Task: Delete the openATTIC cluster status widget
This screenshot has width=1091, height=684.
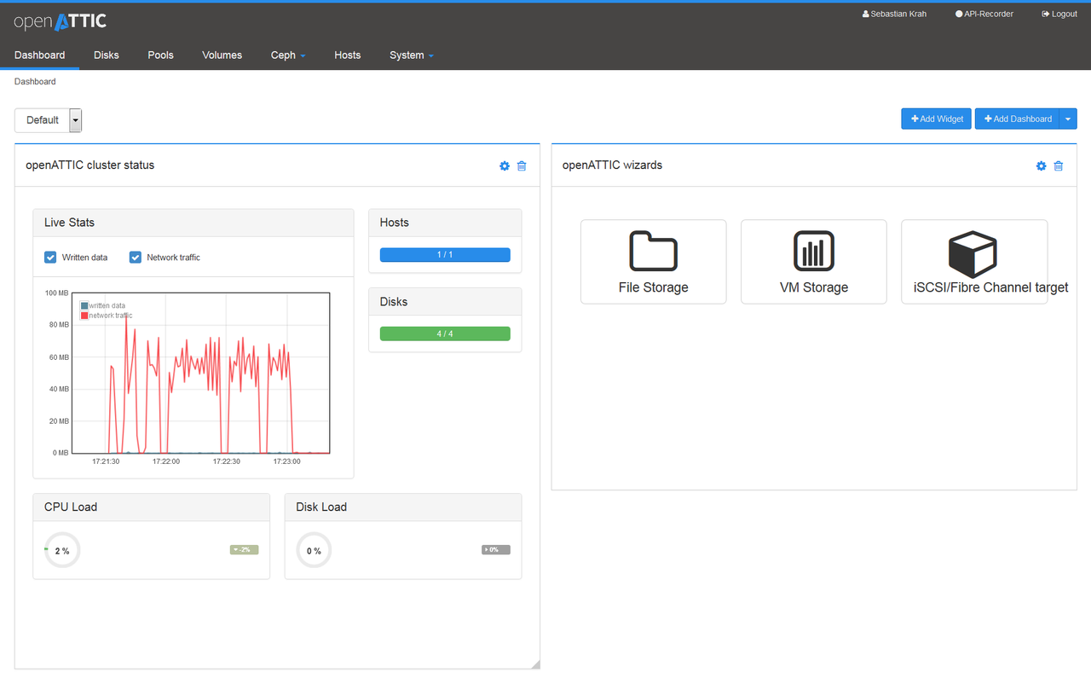Action: (x=522, y=165)
